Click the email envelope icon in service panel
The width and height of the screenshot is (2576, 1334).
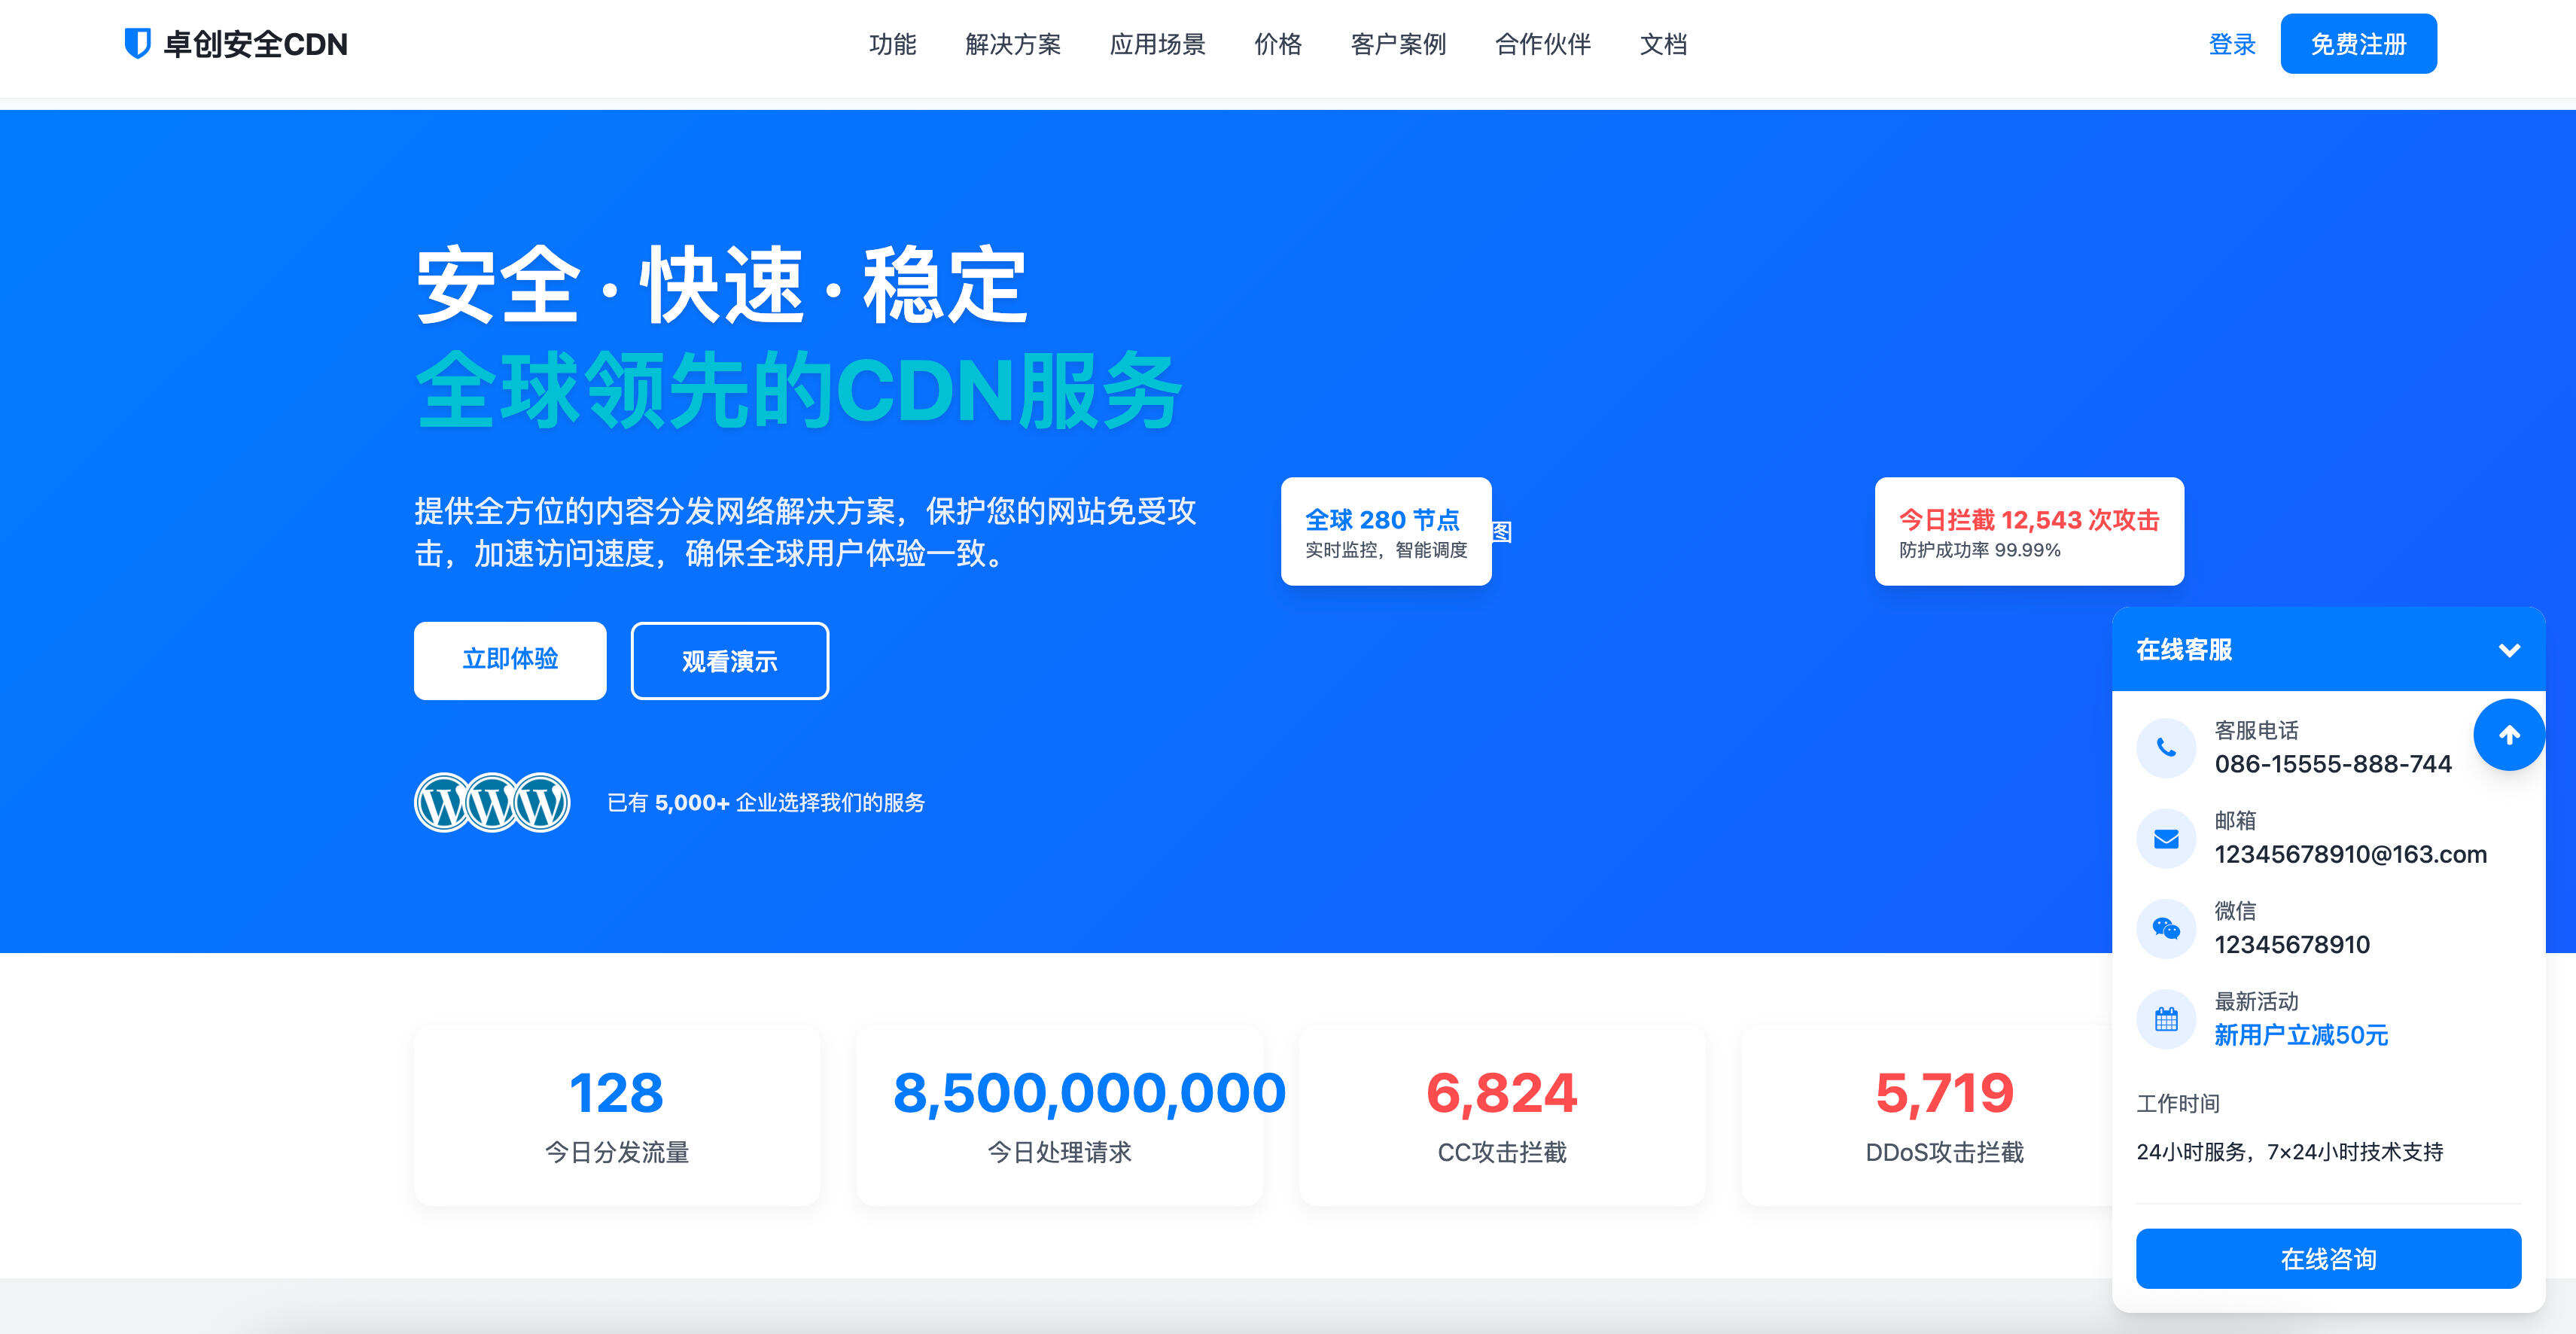point(2166,838)
